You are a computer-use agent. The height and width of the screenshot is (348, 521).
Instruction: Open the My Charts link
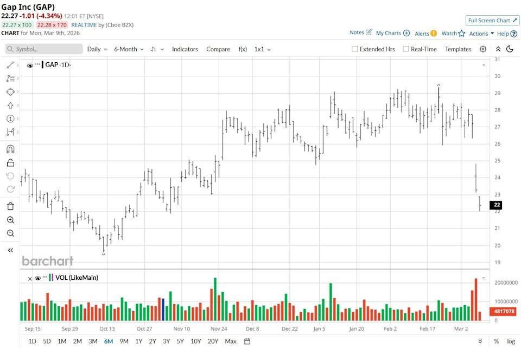click(x=392, y=34)
